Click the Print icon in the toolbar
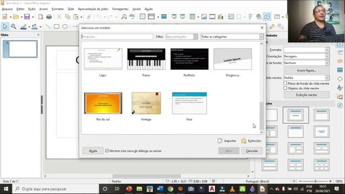 point(49,17)
